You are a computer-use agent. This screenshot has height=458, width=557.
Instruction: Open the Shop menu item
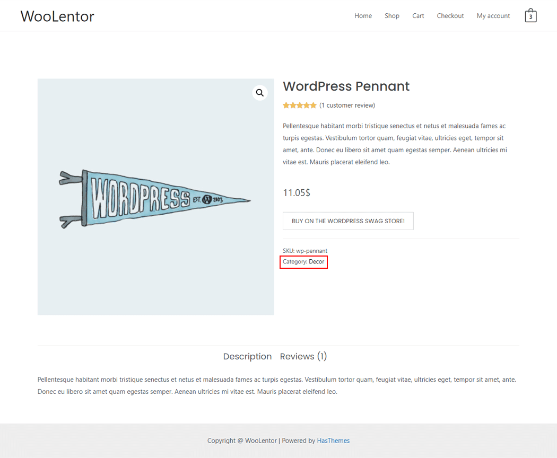click(392, 16)
